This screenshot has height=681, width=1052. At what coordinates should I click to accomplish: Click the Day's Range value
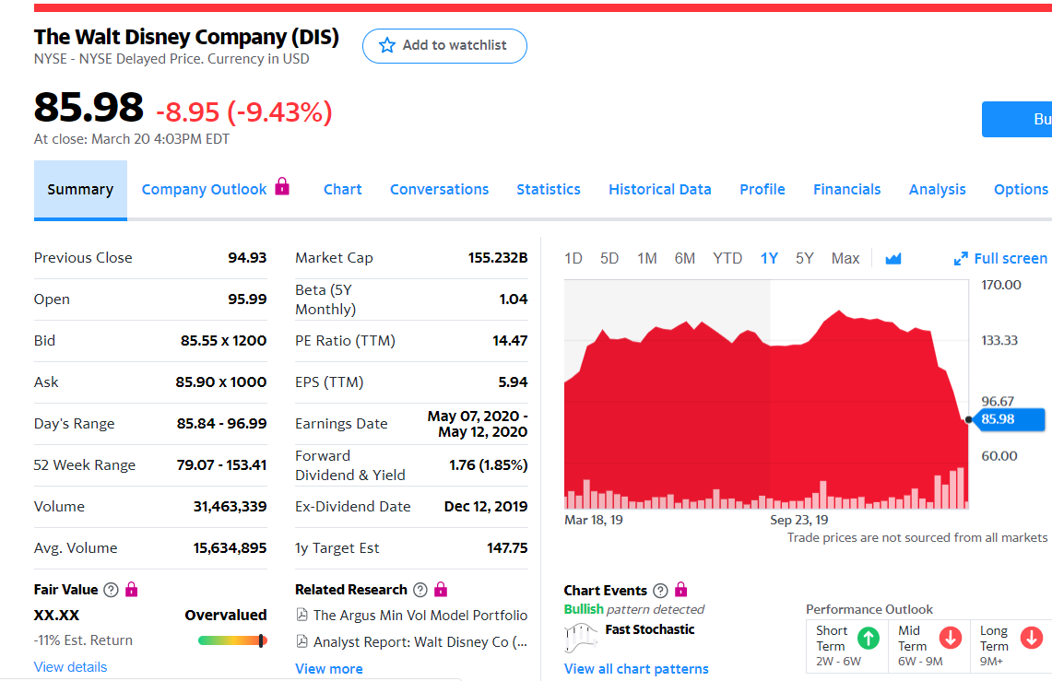pyautogui.click(x=221, y=423)
